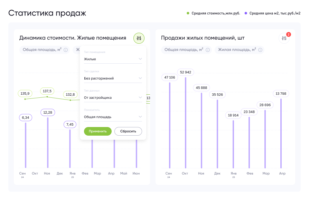Click the 35 526 value label
The width and height of the screenshot is (309, 200).
217,95
